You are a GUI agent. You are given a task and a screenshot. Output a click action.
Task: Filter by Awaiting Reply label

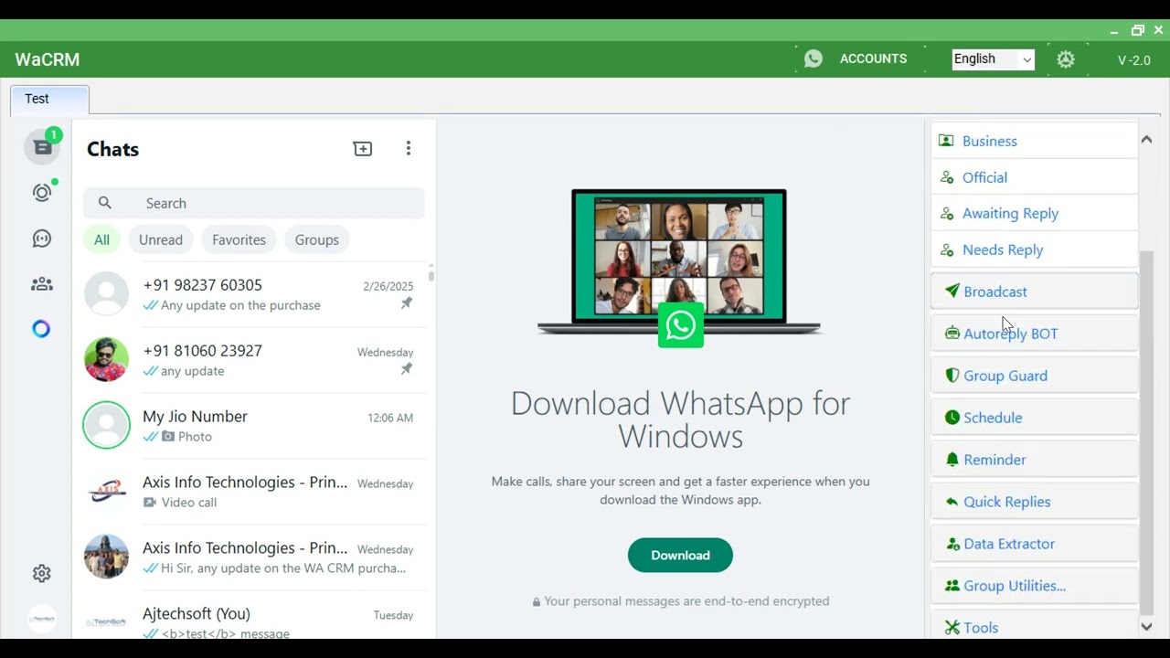click(x=1034, y=213)
